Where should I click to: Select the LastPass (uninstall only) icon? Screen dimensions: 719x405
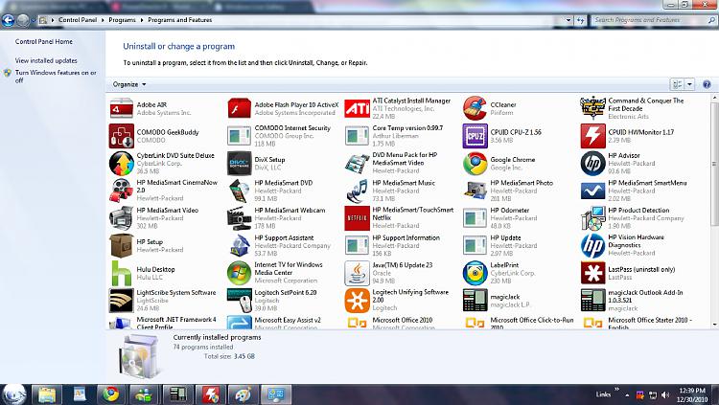592,273
